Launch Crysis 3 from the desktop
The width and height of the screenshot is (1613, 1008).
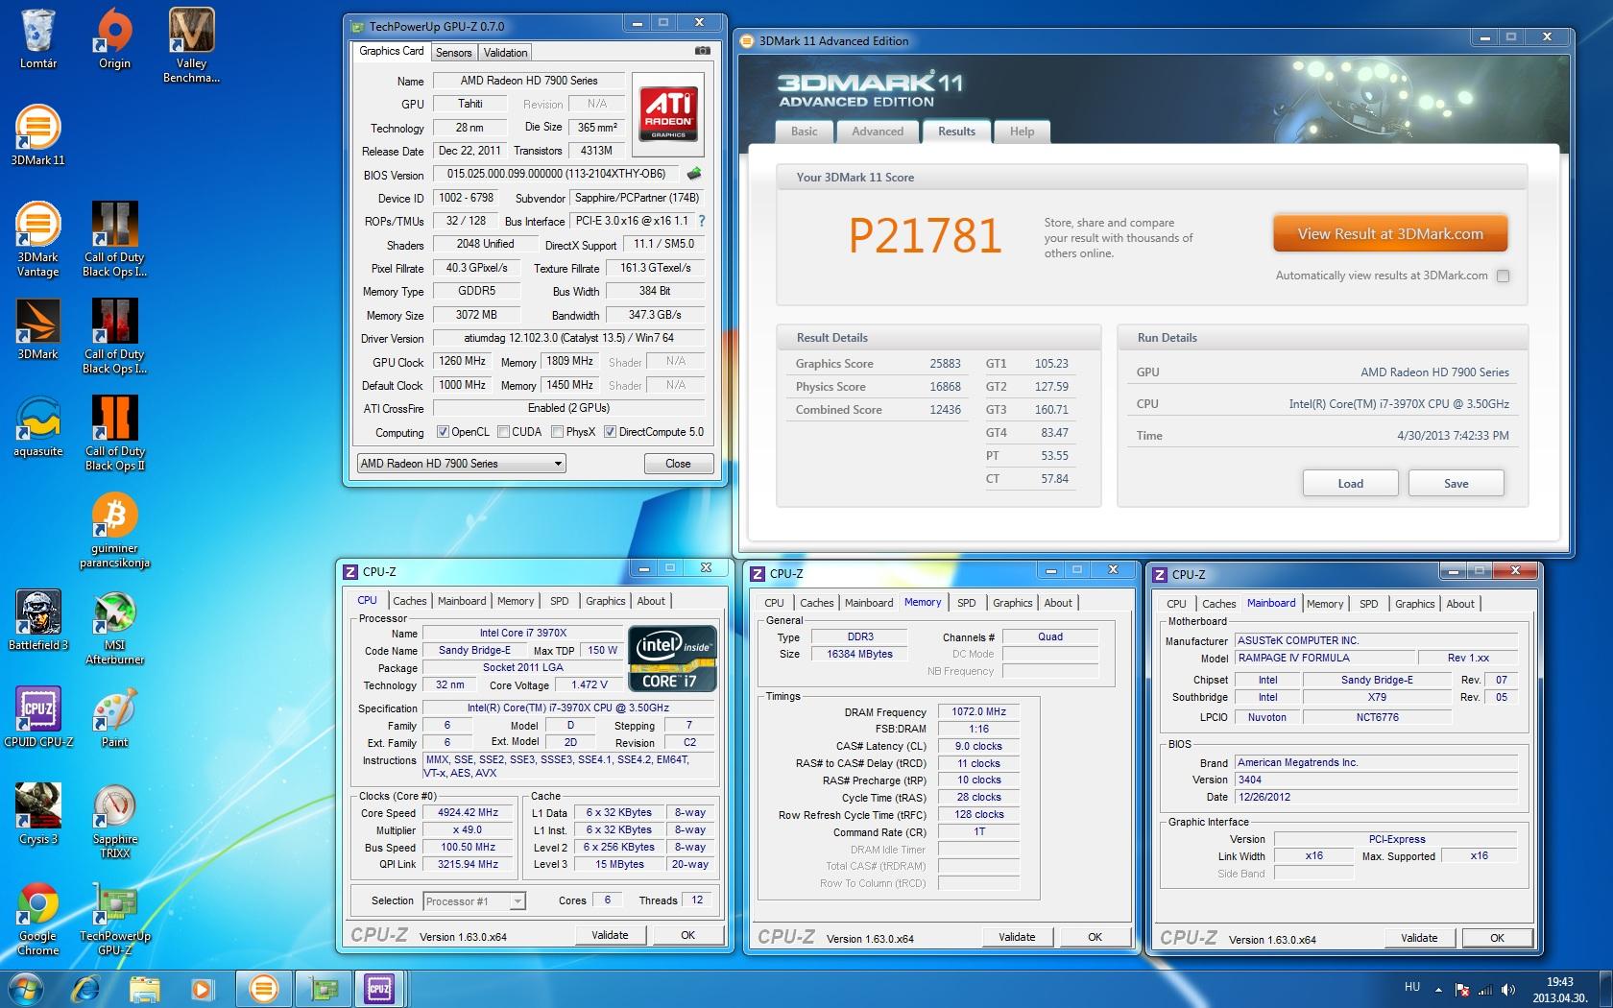[x=38, y=814]
